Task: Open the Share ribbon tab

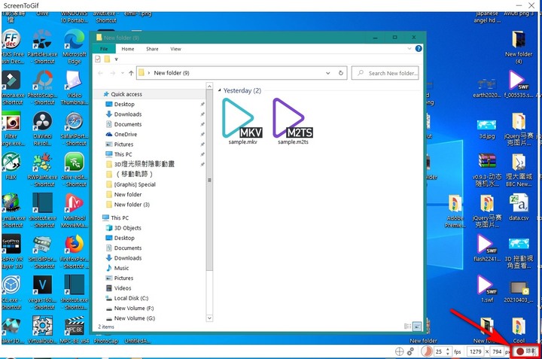Action: coord(152,49)
